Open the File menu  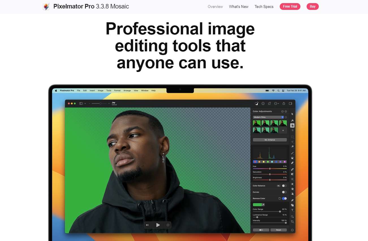point(78,91)
